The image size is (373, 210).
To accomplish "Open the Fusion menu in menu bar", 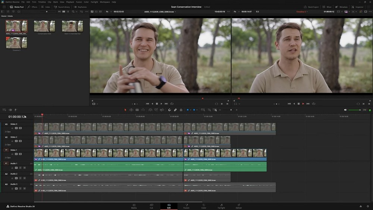I will (x=79, y=2).
